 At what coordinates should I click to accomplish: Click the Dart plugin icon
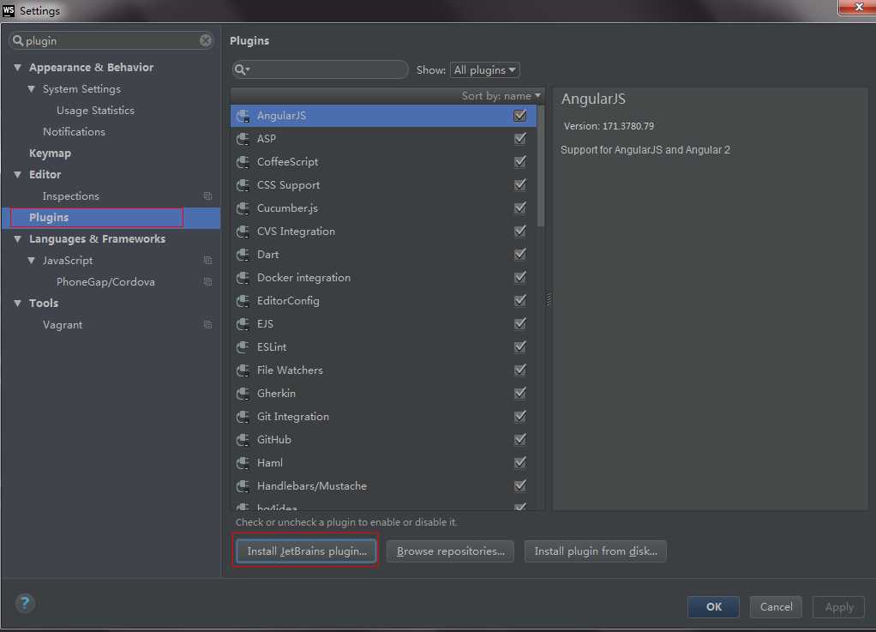(x=243, y=255)
